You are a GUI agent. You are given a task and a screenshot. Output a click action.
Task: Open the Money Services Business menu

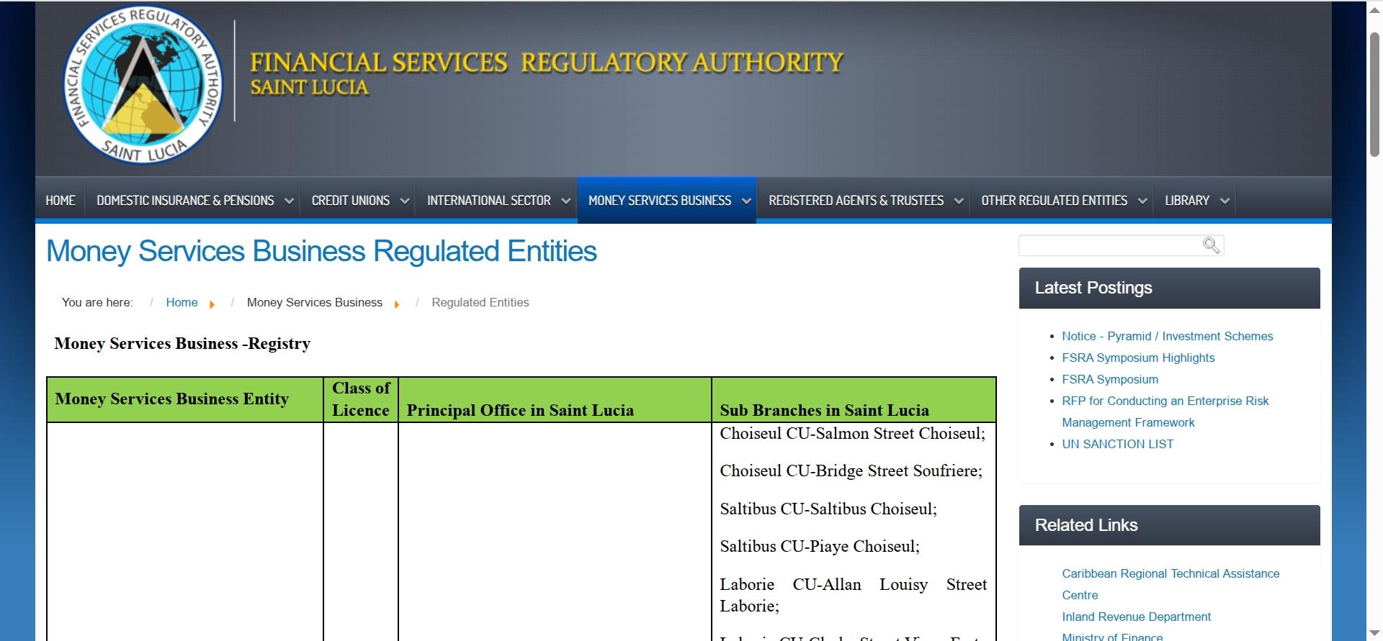coord(660,201)
